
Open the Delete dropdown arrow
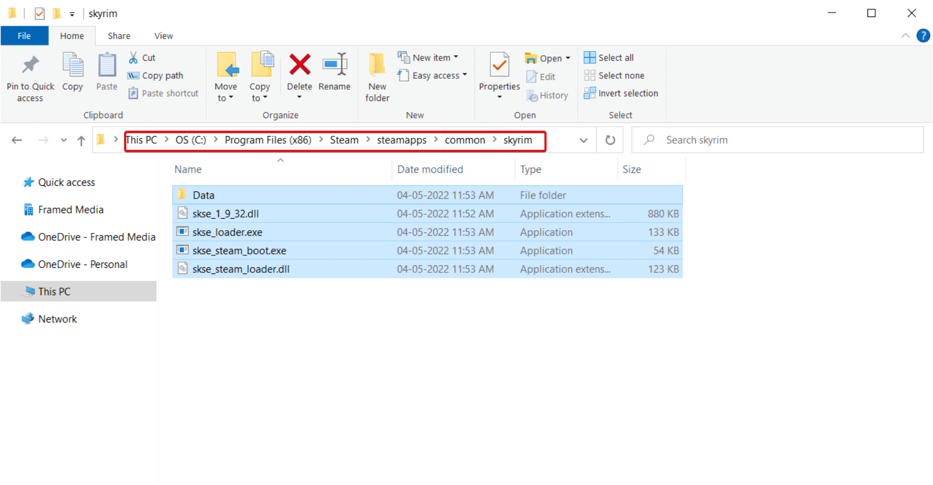pos(300,97)
